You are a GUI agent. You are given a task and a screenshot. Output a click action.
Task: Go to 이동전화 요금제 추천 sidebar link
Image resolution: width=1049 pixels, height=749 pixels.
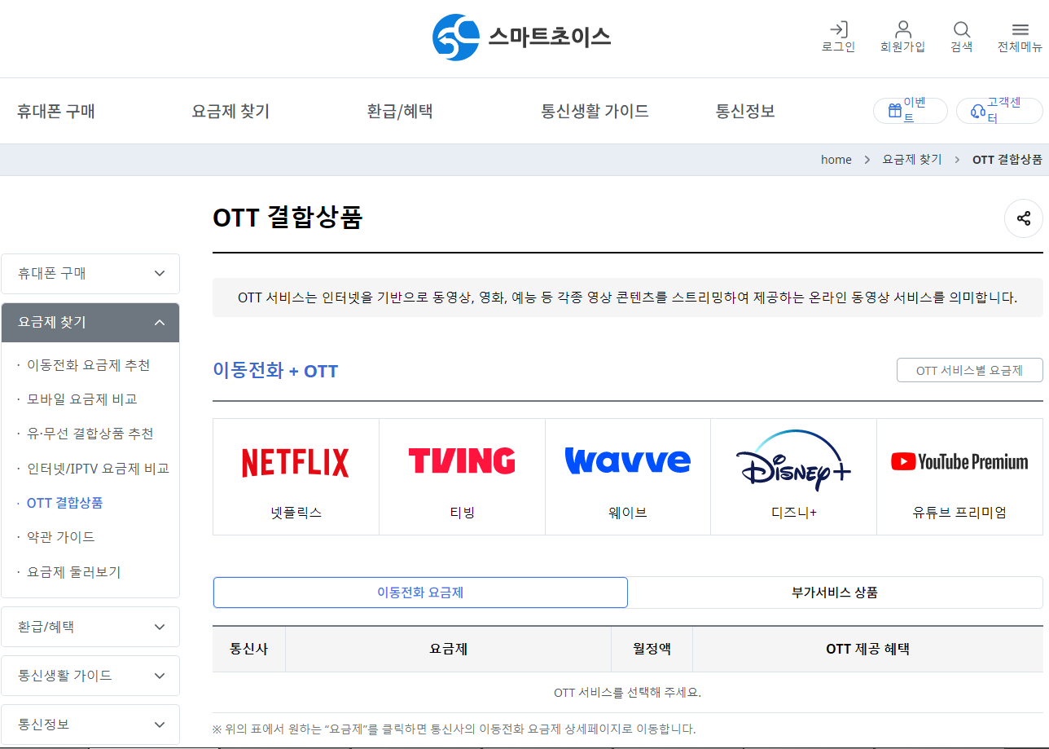tap(89, 365)
